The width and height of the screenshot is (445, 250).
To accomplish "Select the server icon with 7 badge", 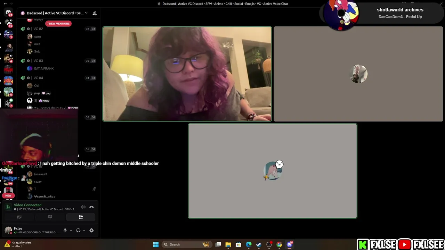I will (x=8, y=103).
